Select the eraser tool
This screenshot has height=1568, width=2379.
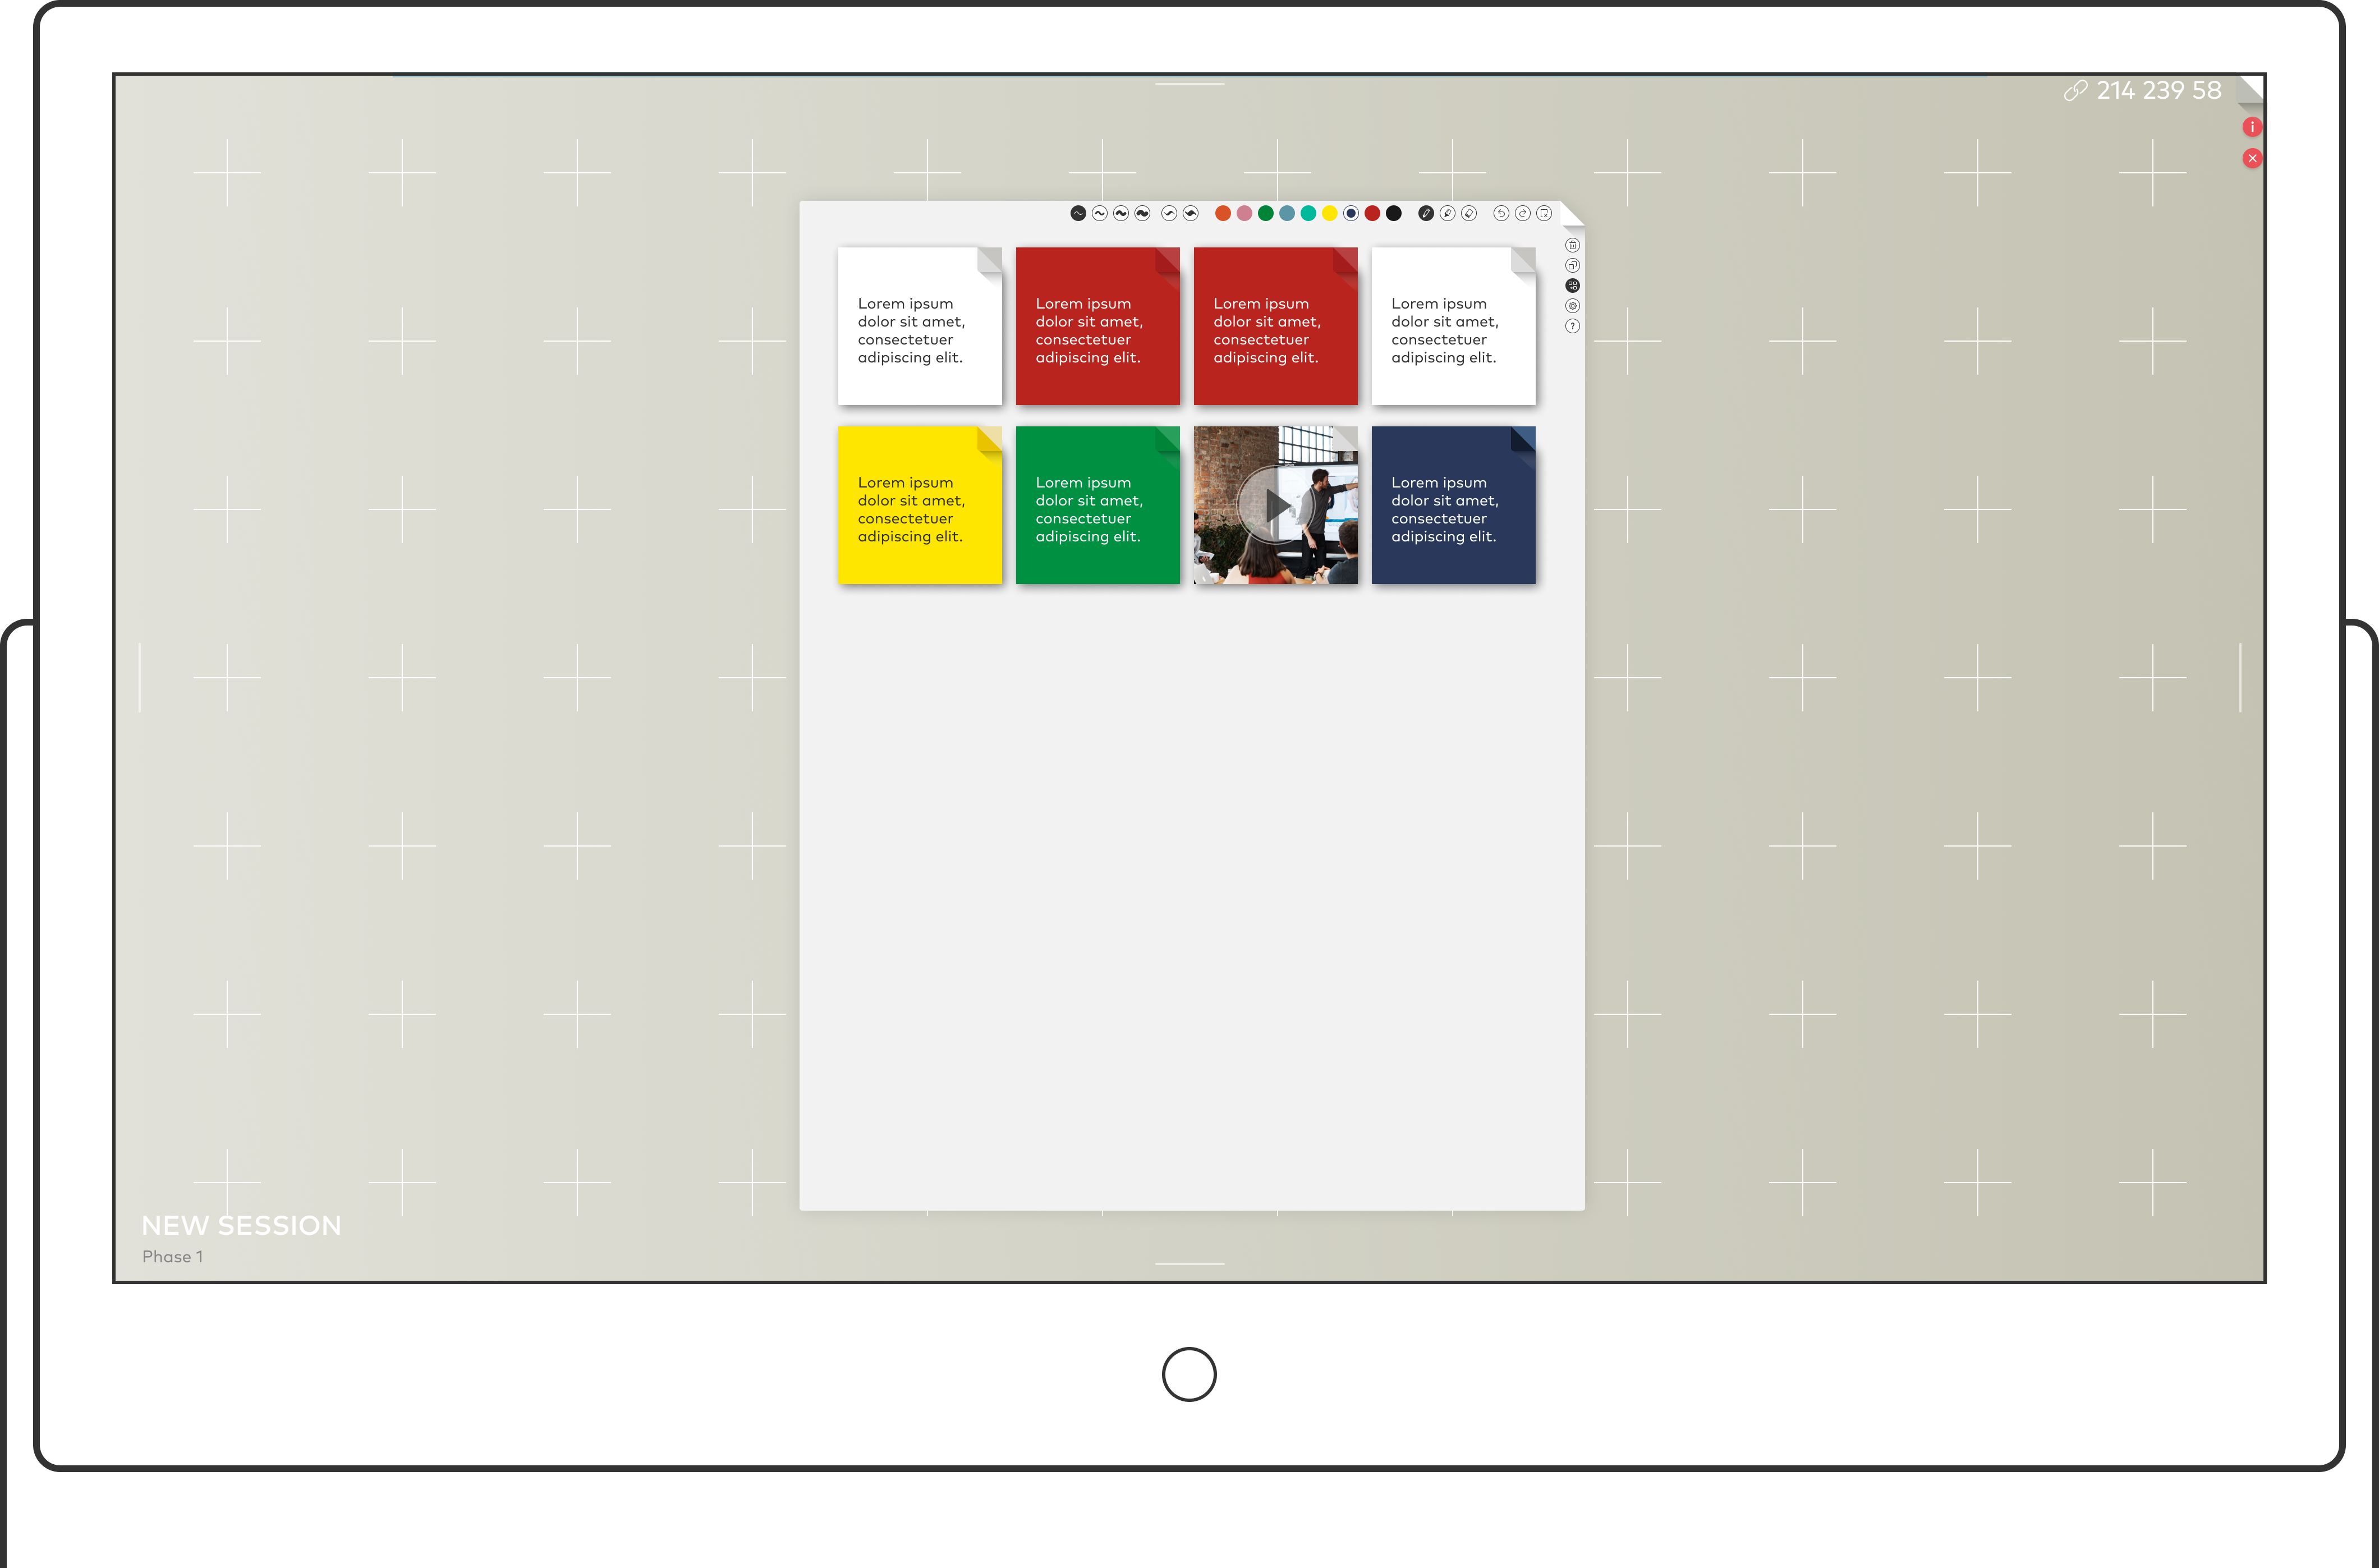[1469, 213]
